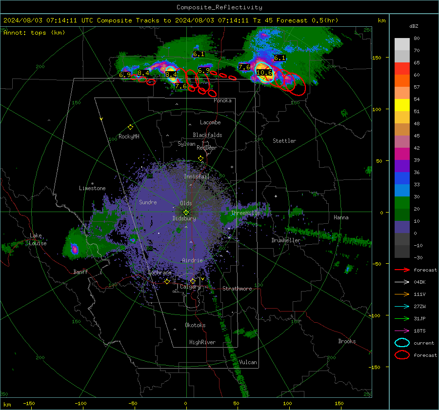This screenshot has width=439, height=410.
Task: Click the yellow diamond marker below RedDeer
Action: coord(200,158)
